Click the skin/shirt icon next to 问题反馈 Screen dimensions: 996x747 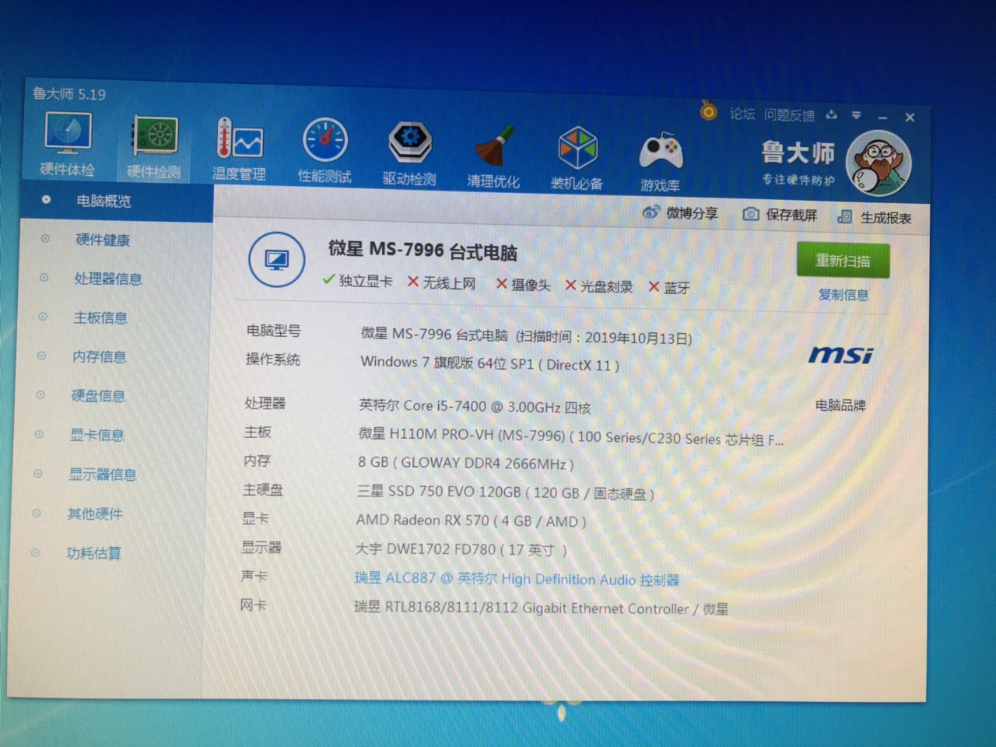pos(831,114)
